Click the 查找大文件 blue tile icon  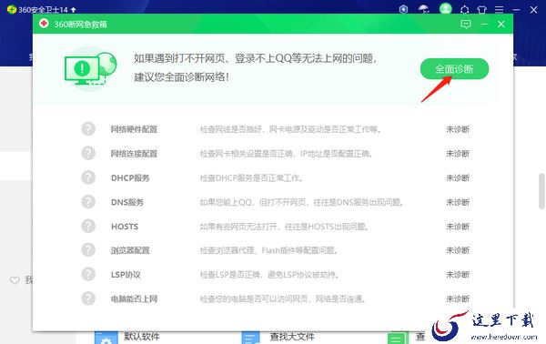point(251,338)
